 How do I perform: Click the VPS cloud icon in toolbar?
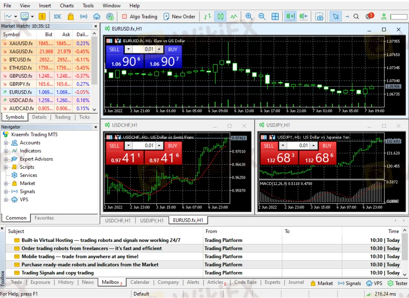tap(97, 16)
